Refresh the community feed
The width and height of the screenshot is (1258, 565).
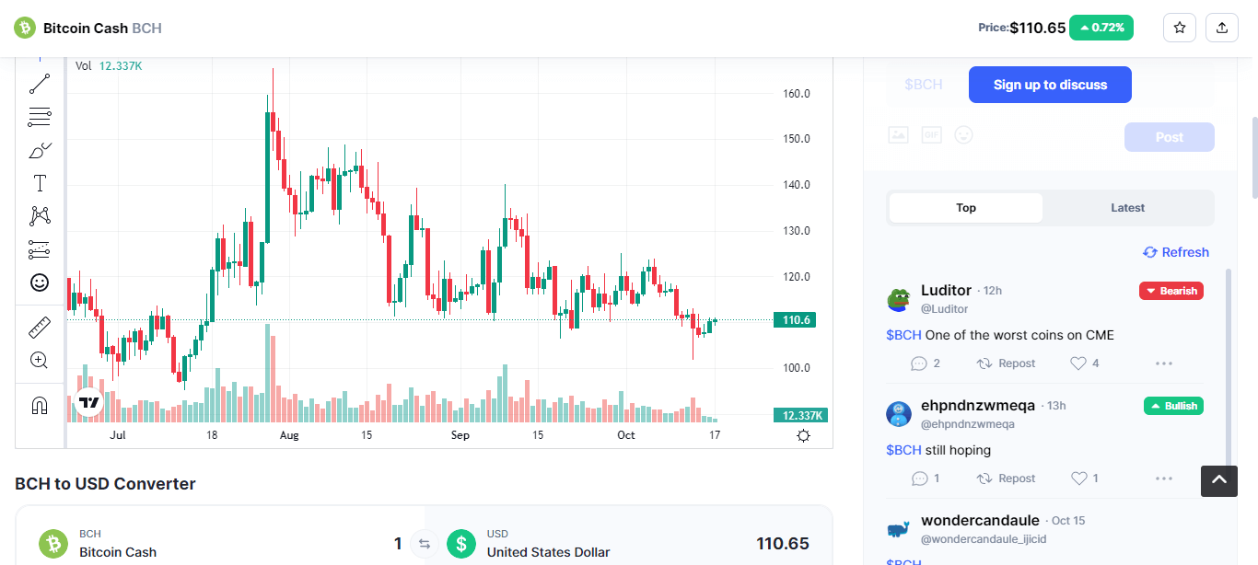pyautogui.click(x=1176, y=252)
